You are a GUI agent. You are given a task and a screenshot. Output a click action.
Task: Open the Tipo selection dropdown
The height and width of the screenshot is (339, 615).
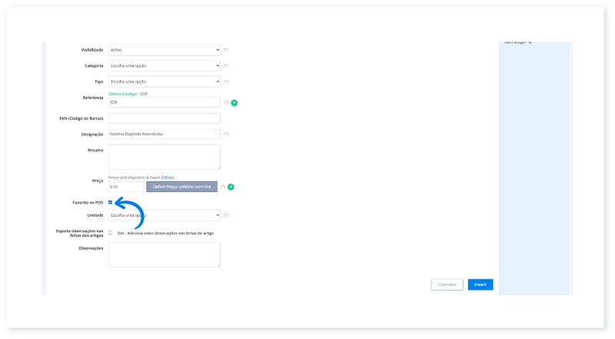click(x=165, y=81)
